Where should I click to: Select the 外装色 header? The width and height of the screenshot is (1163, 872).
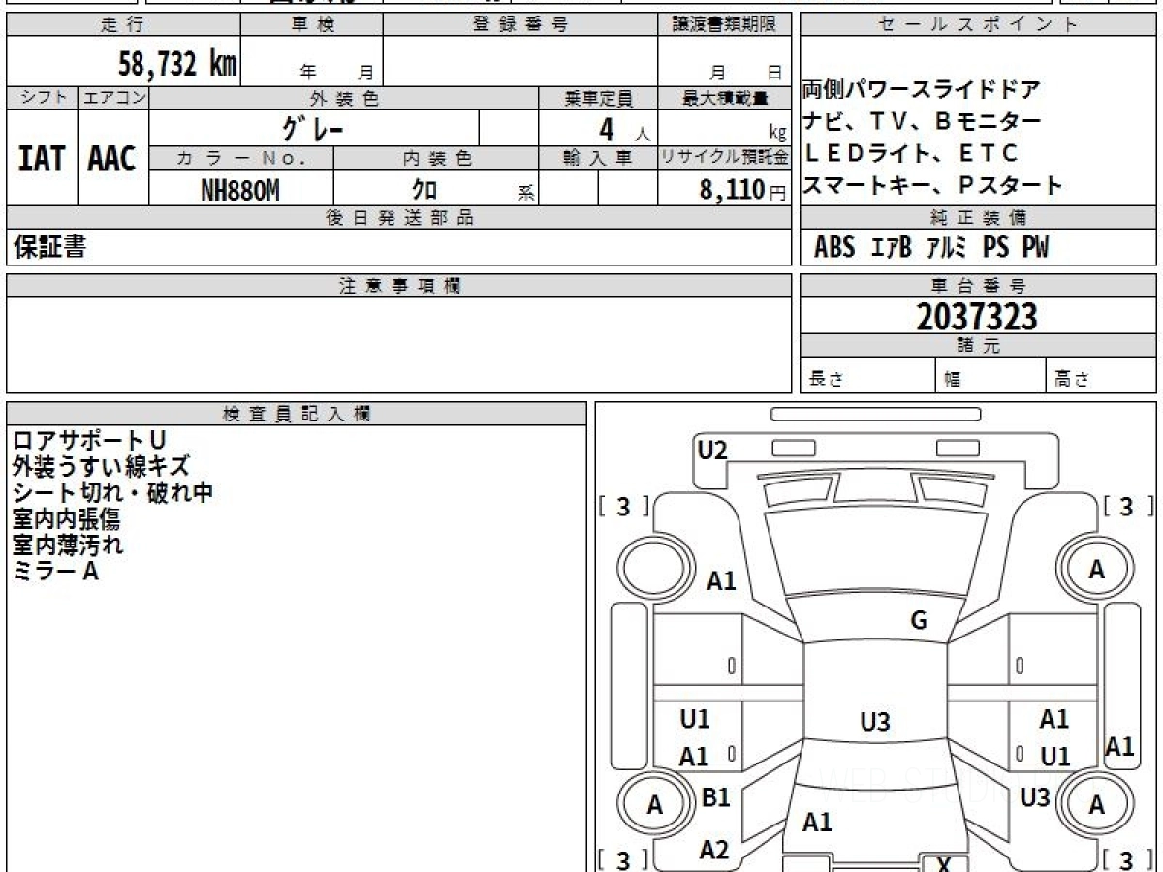pos(344,98)
